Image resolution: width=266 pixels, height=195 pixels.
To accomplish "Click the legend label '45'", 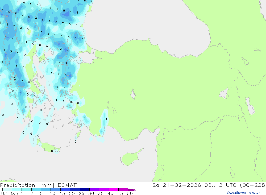I will [120, 193].
